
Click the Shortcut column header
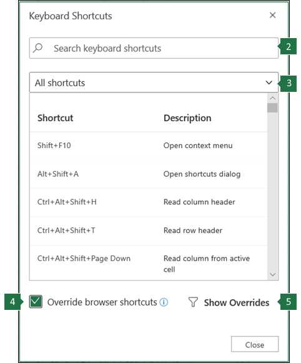pos(56,118)
